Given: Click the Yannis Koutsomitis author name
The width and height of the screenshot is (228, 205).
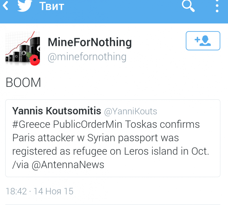Looking at the screenshot, I should [x=57, y=111].
